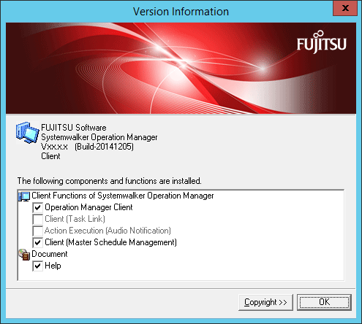Select the 'Operation Manager Client' label
This screenshot has width=362, height=324.
point(88,207)
